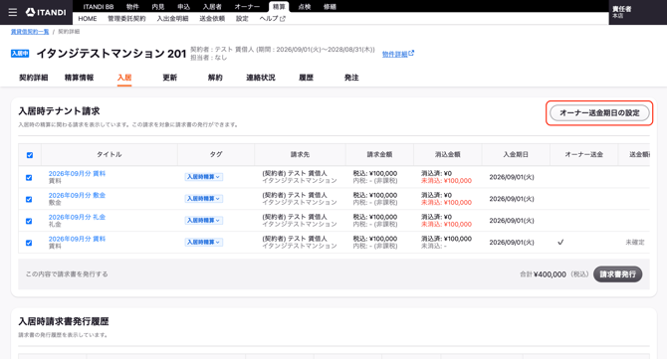Switch to the 解約 tab
Screen dimensions: 667x359
[x=215, y=78]
